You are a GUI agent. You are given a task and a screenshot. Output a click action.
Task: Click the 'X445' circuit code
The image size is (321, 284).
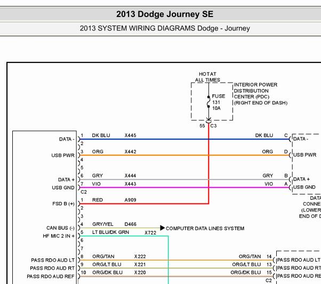click(131, 135)
